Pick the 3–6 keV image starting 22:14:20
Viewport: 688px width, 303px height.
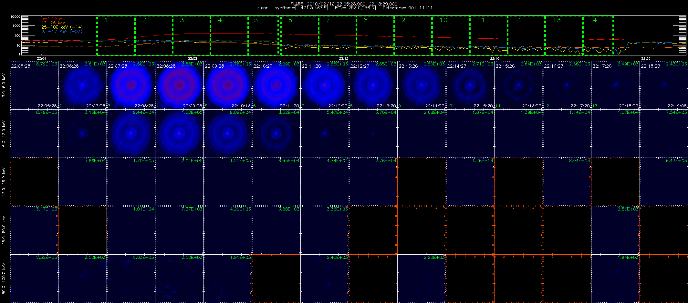click(x=470, y=85)
